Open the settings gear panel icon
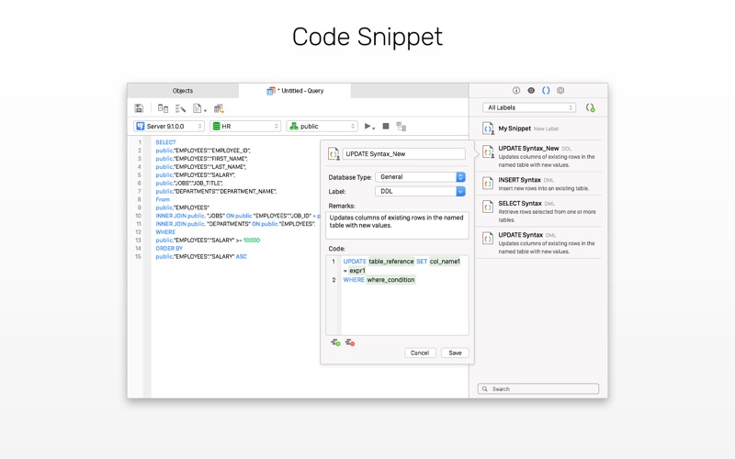Screen dimensions: 735x459 (560, 90)
